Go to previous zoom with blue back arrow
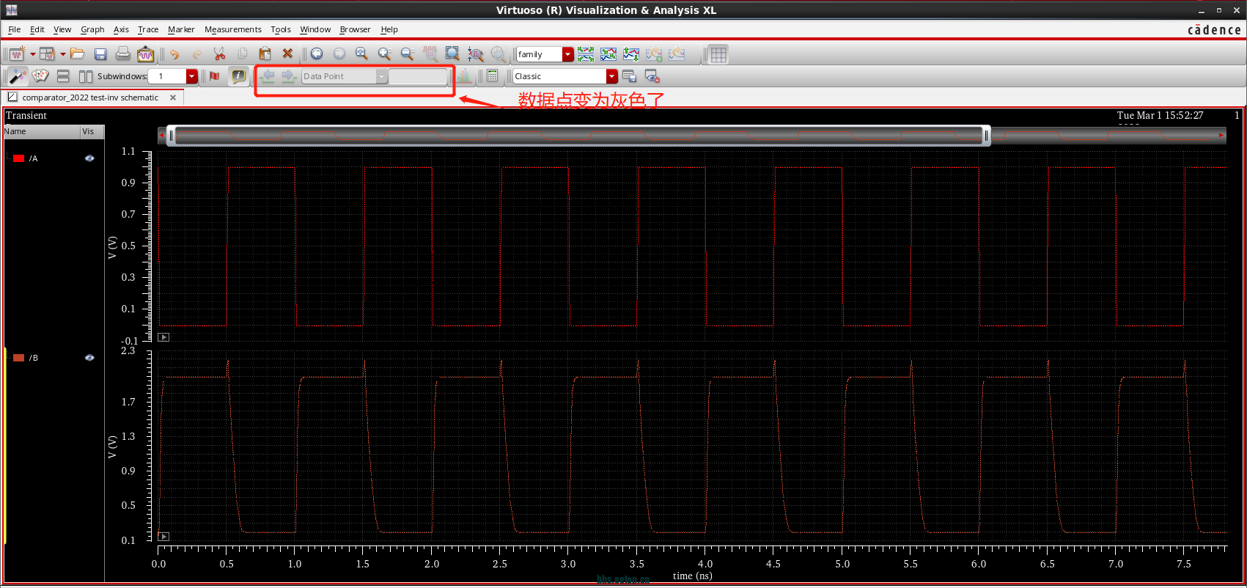 pos(317,54)
